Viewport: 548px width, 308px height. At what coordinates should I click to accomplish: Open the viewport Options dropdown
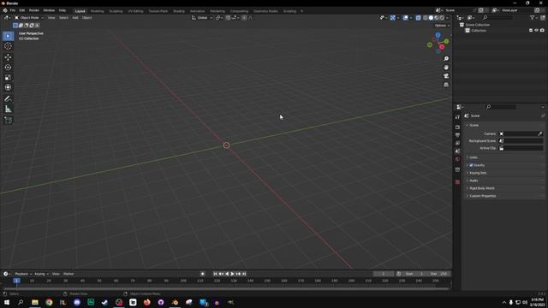[x=442, y=26]
